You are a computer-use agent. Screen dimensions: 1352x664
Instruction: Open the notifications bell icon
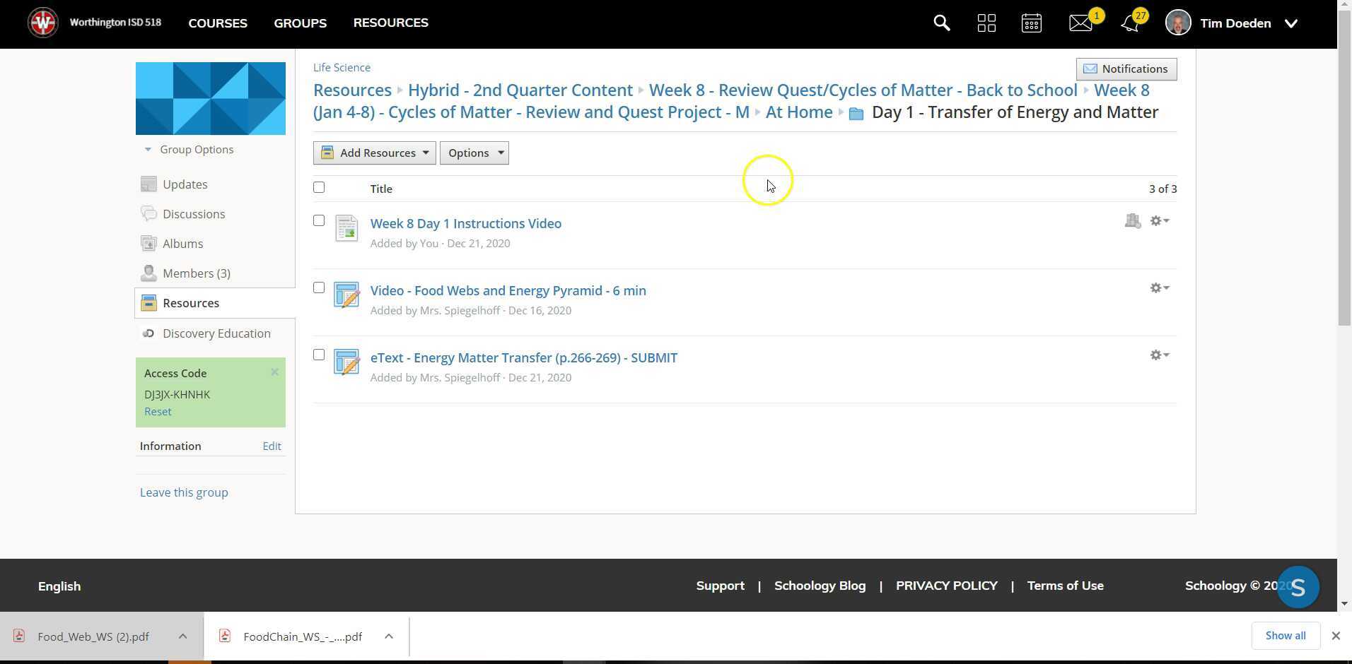click(x=1129, y=23)
